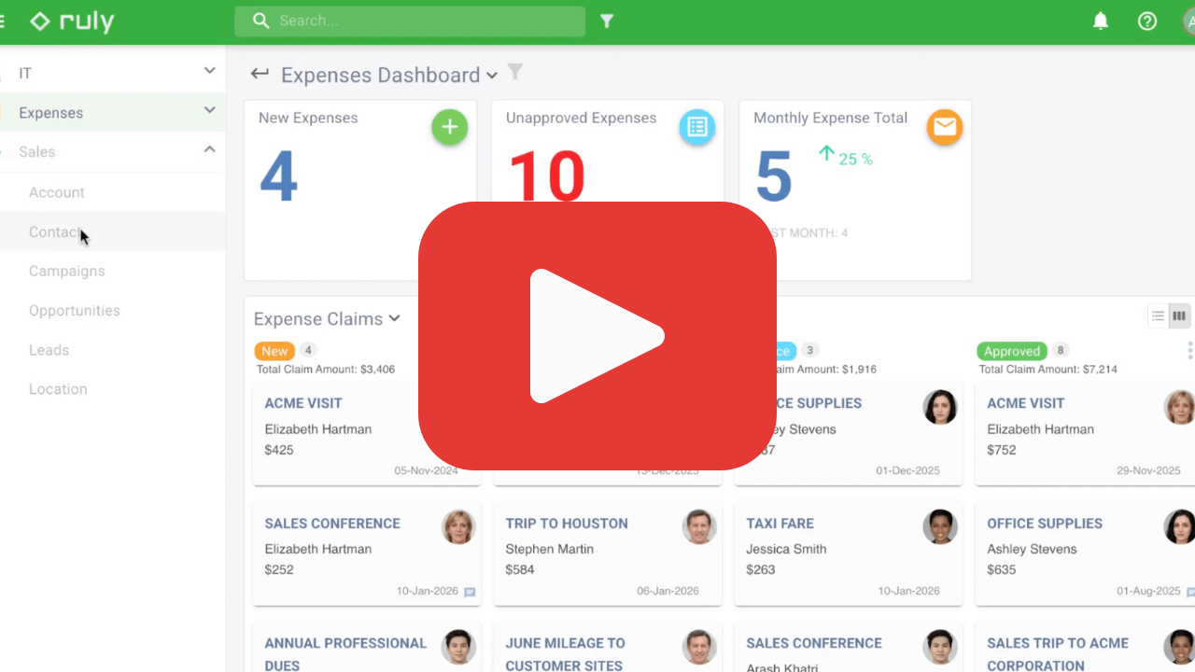Viewport: 1195px width, 672px height.
Task: Click the blue list icon on Unapproved Expenses
Action: pyautogui.click(x=696, y=127)
